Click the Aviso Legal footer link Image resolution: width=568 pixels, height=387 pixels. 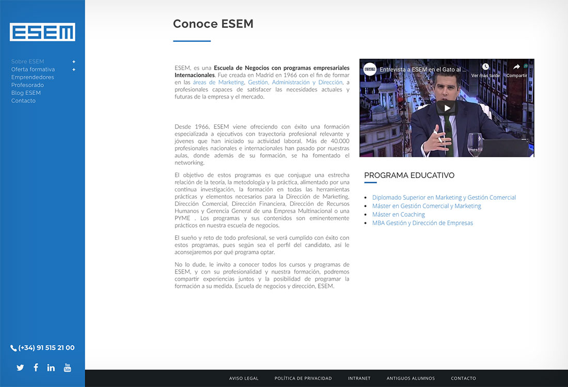[x=244, y=378]
